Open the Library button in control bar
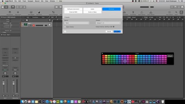 click(x=3, y=7)
